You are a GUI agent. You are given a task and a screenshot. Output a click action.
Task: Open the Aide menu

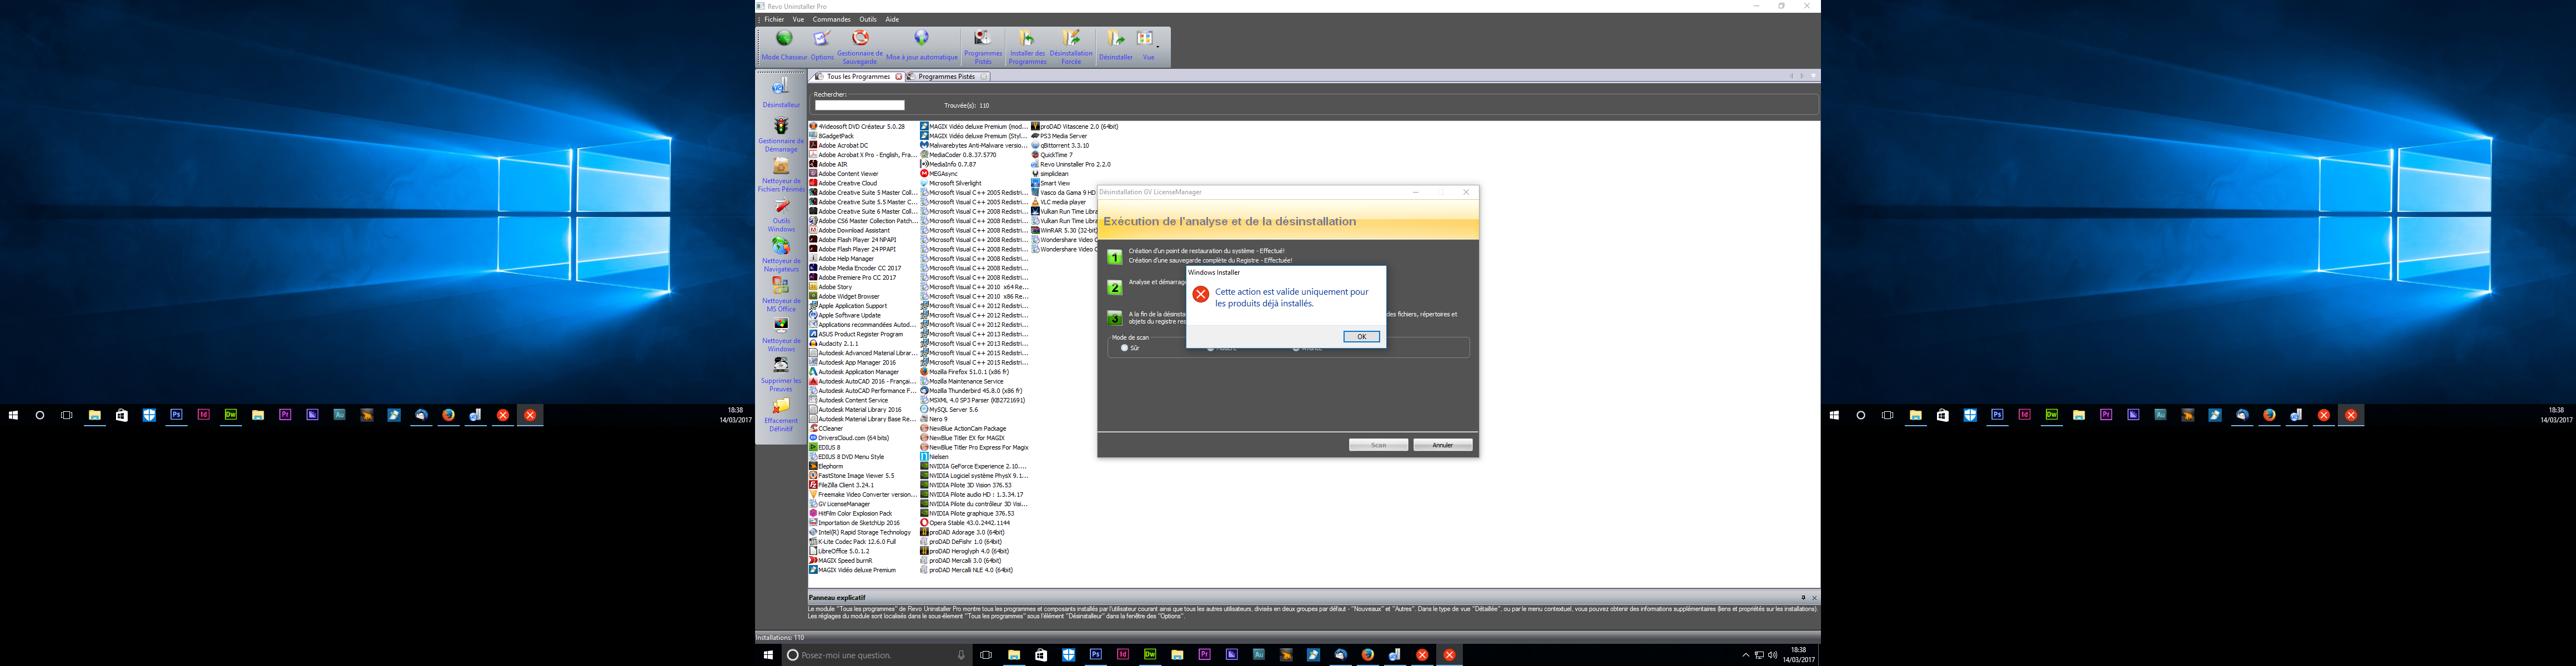892,19
